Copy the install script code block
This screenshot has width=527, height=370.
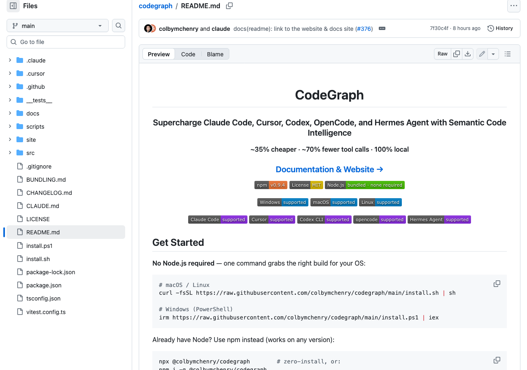pyautogui.click(x=497, y=284)
